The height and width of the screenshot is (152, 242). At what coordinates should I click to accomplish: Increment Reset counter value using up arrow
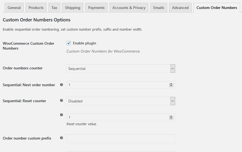(171, 116)
